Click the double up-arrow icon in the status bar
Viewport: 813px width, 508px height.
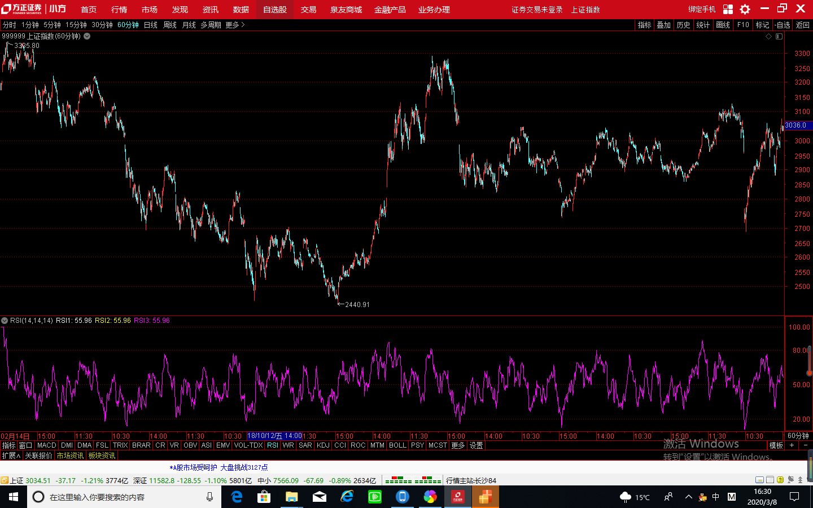(x=801, y=480)
